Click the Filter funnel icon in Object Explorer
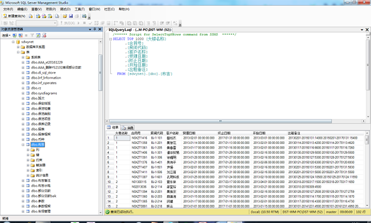This screenshot has height=223, width=371. pyautogui.click(x=32, y=35)
